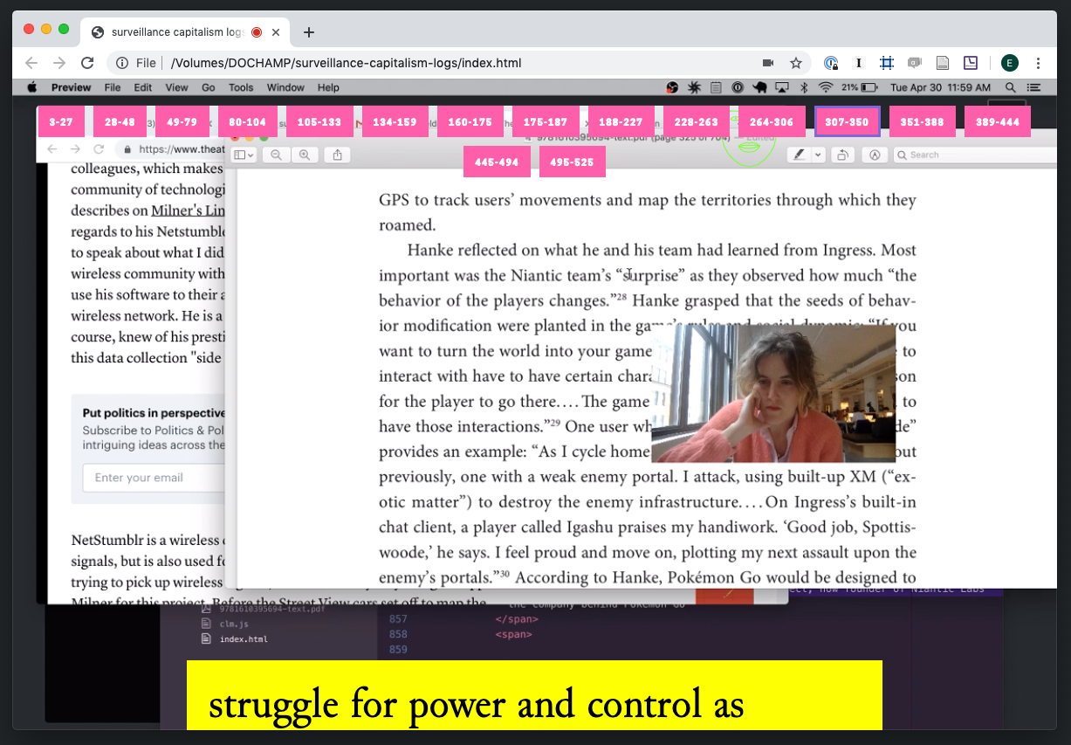Open the File menu in Preview
Screen dimensions: 1071x745
click(x=113, y=87)
